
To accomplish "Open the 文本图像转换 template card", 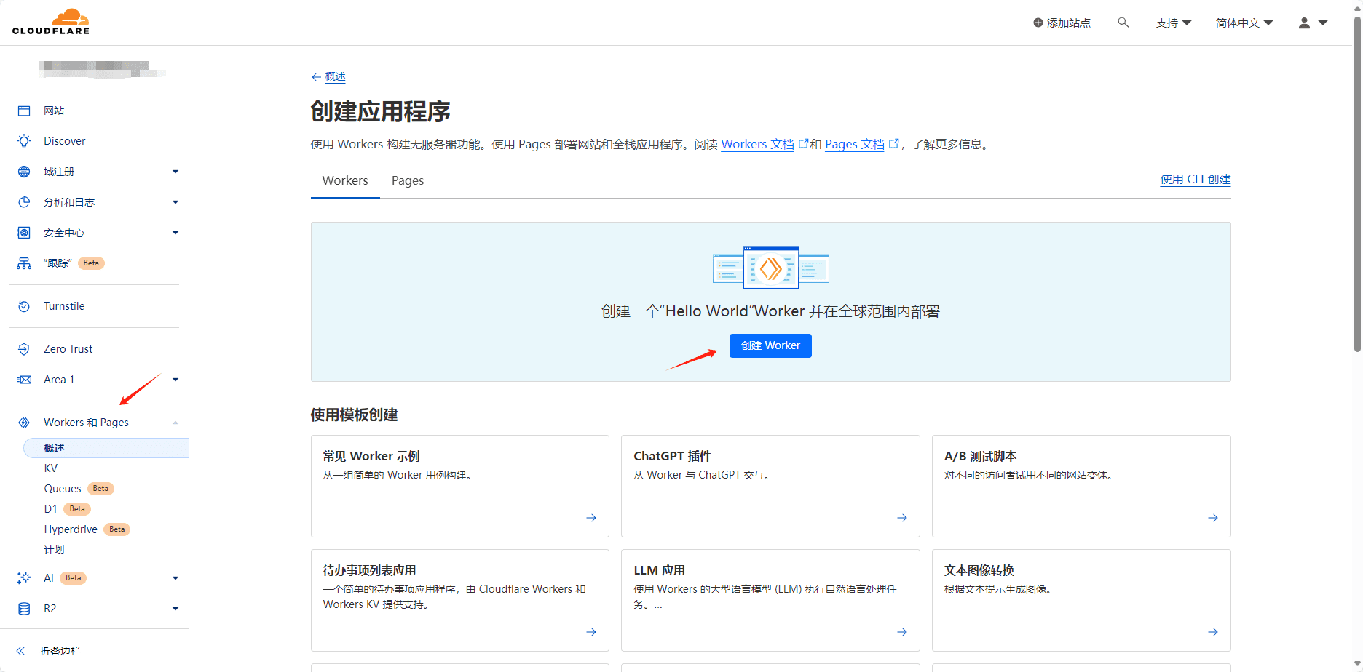I will point(1081,600).
